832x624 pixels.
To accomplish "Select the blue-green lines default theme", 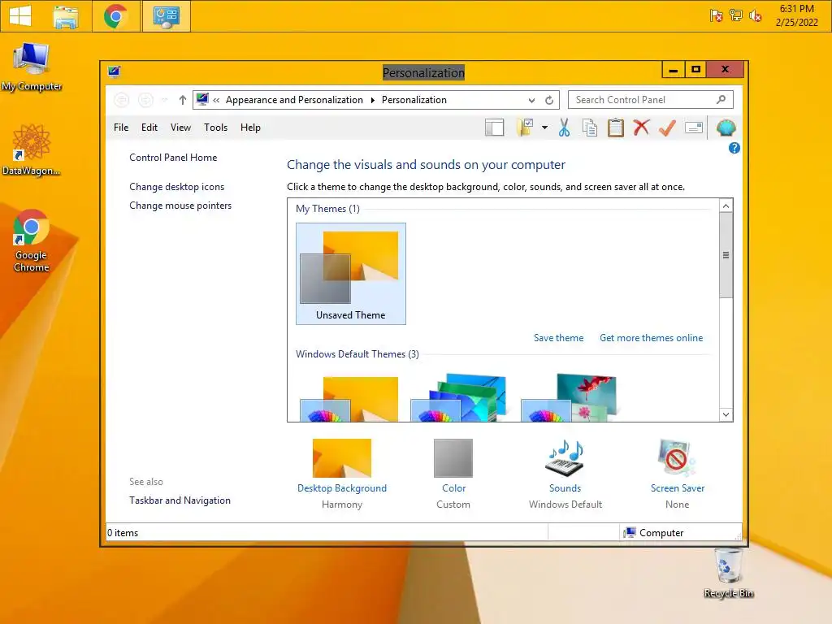I will pos(459,398).
